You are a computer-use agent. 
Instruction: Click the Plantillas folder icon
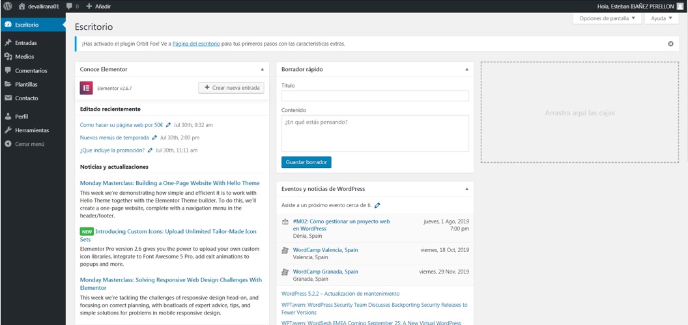(8, 84)
